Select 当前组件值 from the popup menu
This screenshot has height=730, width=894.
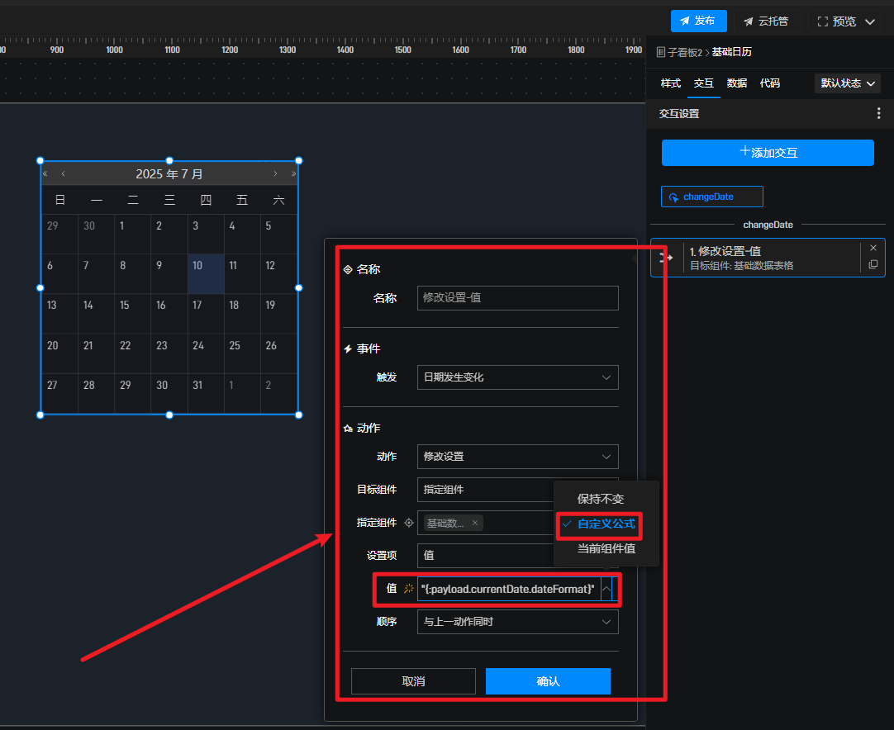[606, 548]
